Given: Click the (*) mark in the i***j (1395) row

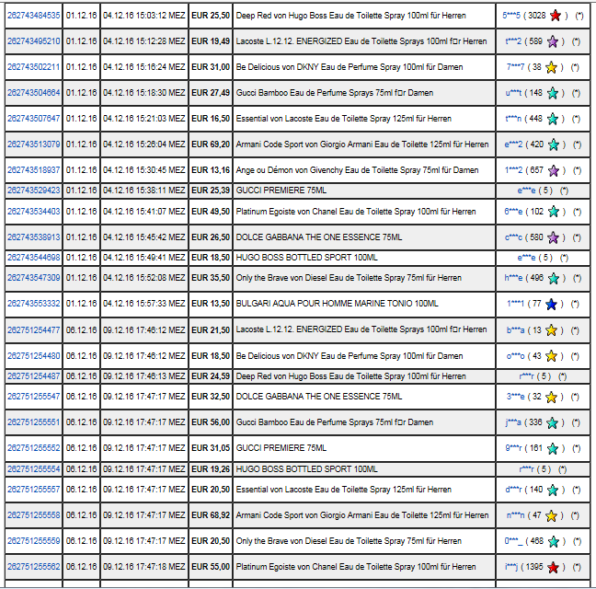Looking at the screenshot, I should pos(577,567).
